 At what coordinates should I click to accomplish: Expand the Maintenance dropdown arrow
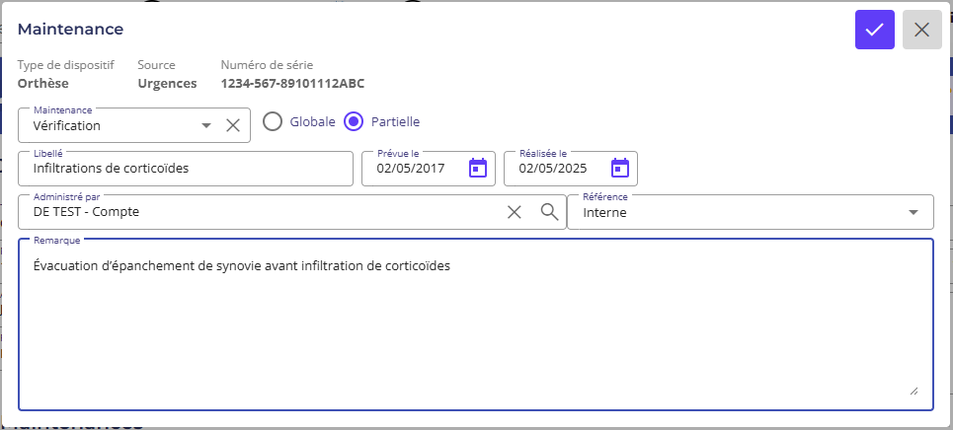[206, 125]
